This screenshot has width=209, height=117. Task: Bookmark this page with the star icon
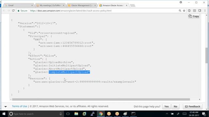[184, 11]
